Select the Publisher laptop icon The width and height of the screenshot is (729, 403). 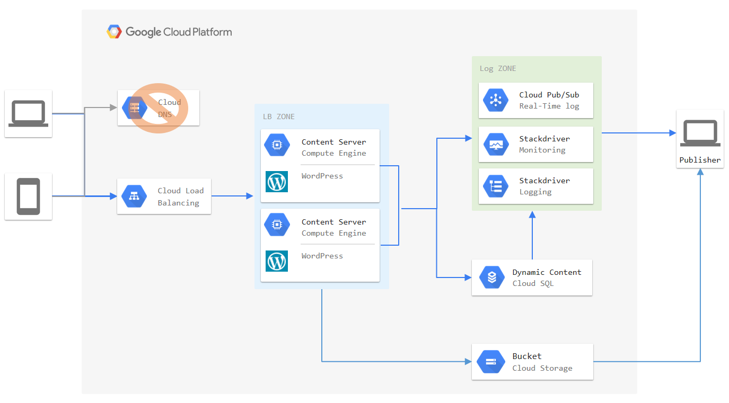click(x=700, y=133)
